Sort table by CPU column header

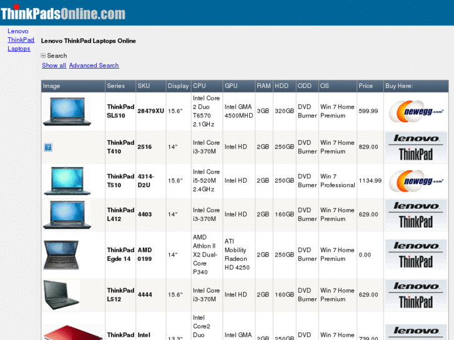(x=207, y=86)
